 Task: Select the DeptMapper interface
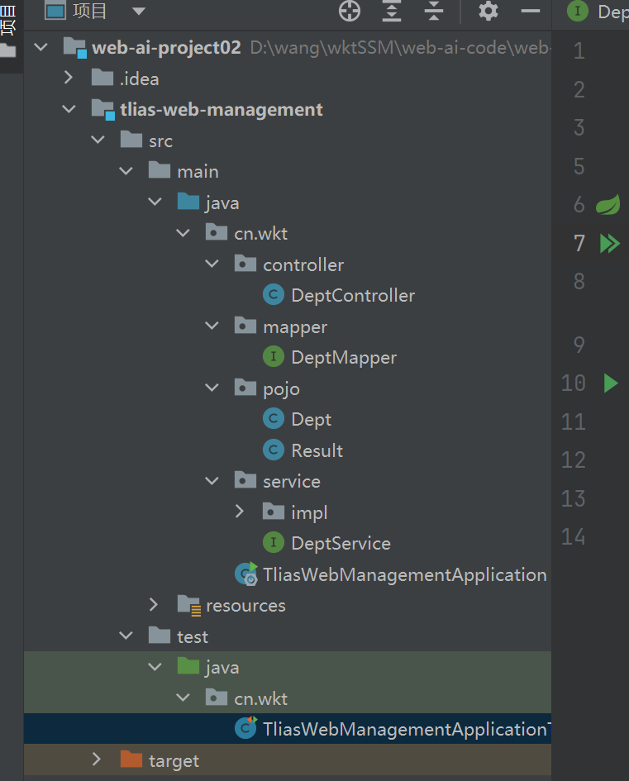click(343, 358)
